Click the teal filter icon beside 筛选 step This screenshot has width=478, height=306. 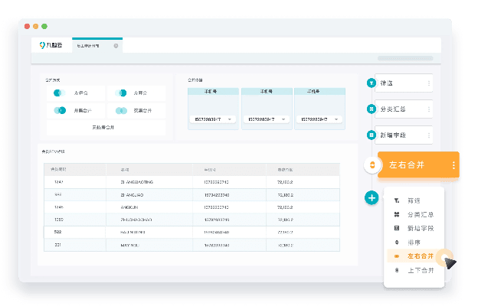click(x=372, y=83)
